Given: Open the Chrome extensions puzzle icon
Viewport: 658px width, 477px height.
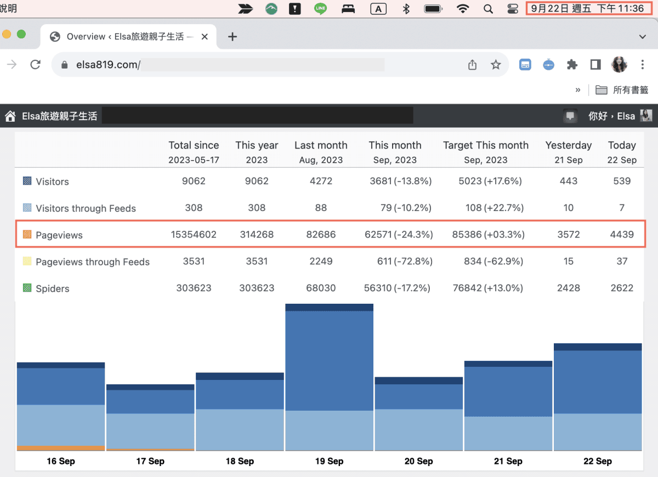Looking at the screenshot, I should tap(572, 65).
